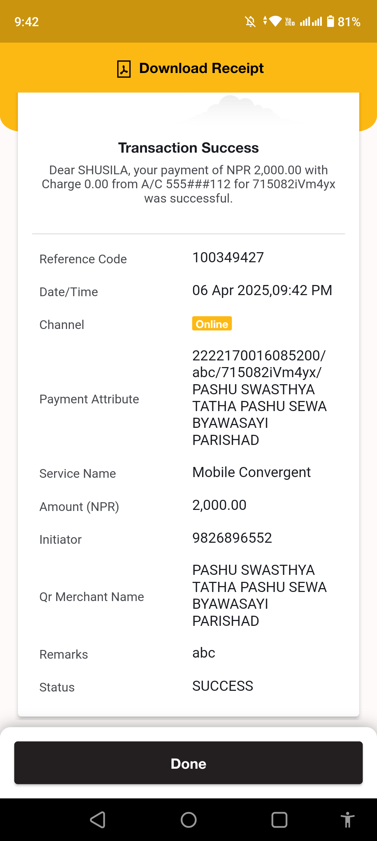Tap the Android home circle icon
This screenshot has height=841, width=377.
[188, 820]
